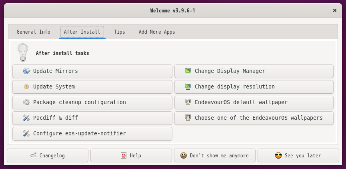346x169 pixels.
Task: Click the desktop icon on EndeavourOS default wallpaper
Action: tap(188, 102)
